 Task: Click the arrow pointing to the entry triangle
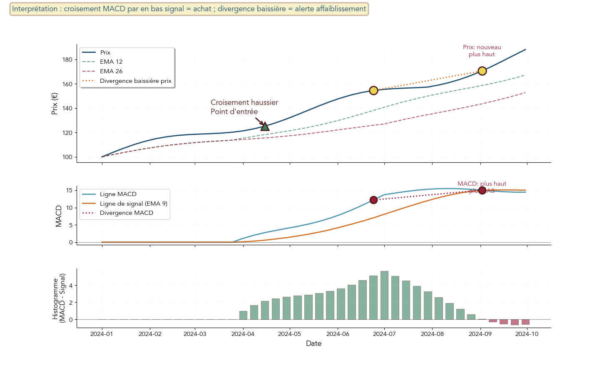(259, 121)
